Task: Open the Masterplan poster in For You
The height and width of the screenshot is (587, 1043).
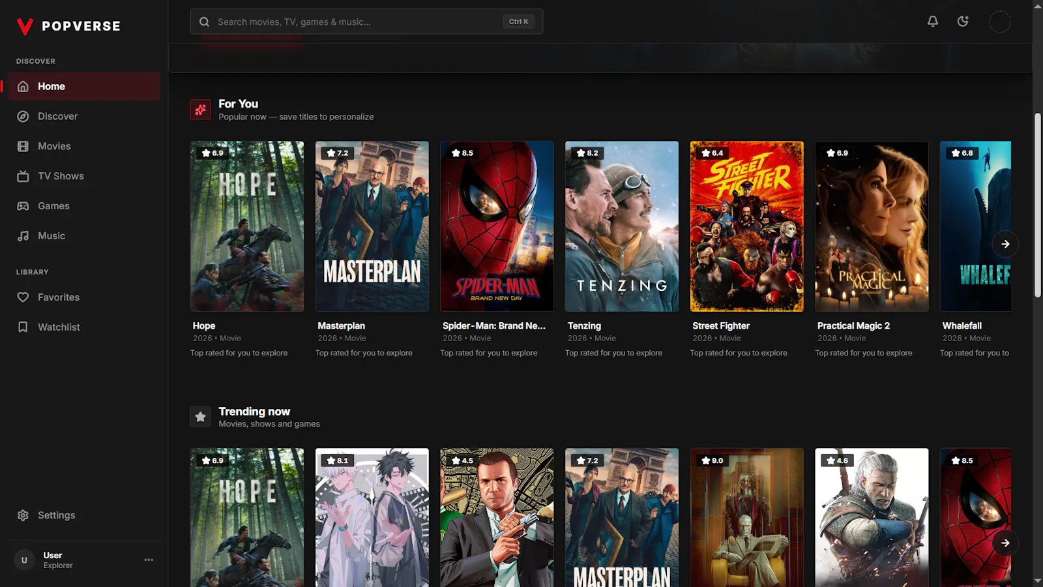Action: [372, 226]
